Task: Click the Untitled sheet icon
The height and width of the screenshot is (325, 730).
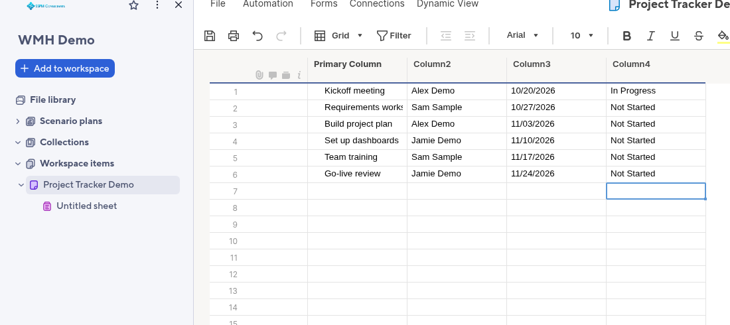Action: pos(47,206)
